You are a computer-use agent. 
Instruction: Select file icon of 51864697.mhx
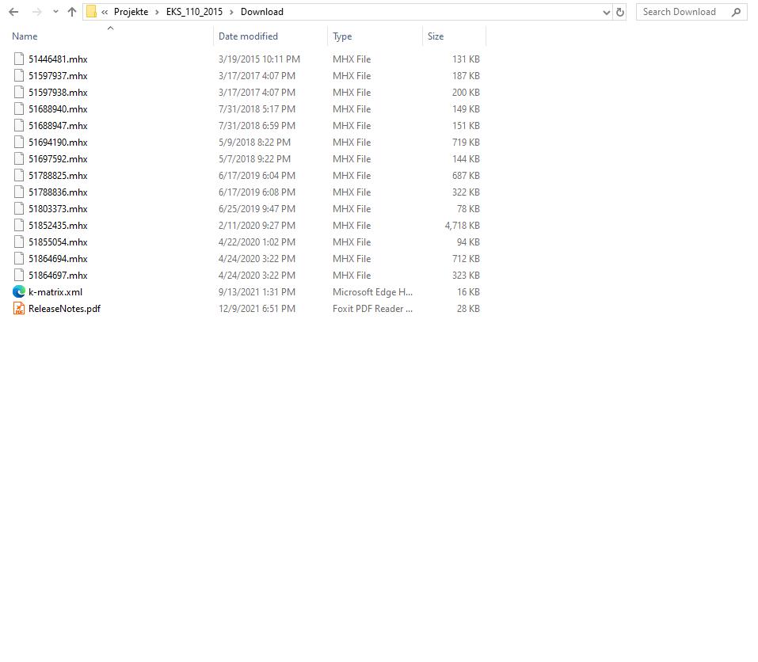(19, 276)
